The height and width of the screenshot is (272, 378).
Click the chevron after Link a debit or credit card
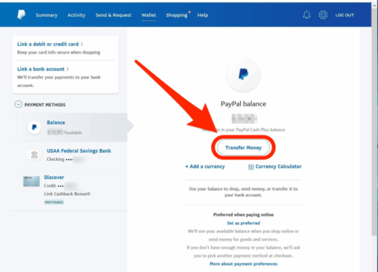(82, 44)
